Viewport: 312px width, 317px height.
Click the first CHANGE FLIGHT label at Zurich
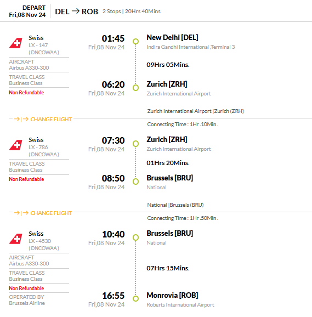[51, 119]
